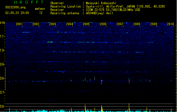Click the meteor count value 12
This screenshot has height=112, width=177.
click(41, 13)
